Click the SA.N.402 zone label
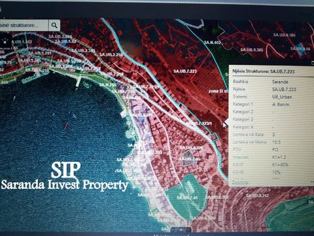Viewport: 314px width, 236px height. [213, 43]
